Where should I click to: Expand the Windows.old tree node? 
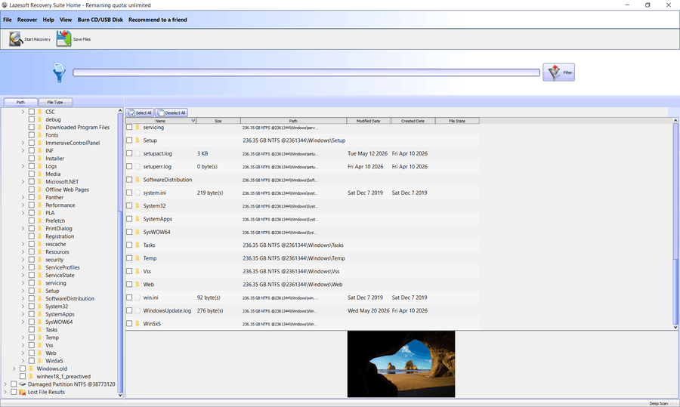pos(14,368)
